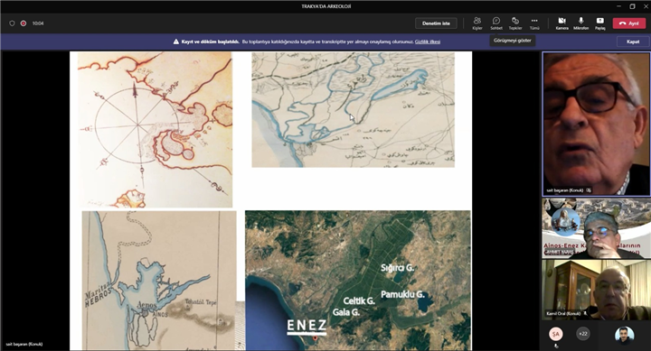This screenshot has height=351, width=651.
Task: Leave the meeting with Ayrıl button
Action: coord(628,23)
